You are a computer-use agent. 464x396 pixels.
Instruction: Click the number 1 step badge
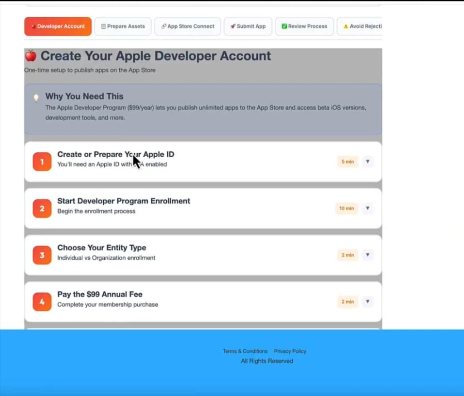41,161
